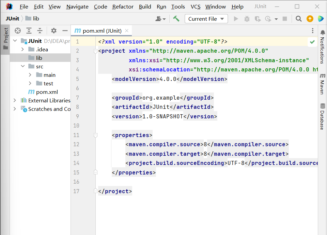Fold the project tag at line 2
Screen dimensions: 327x235
pos(95,51)
